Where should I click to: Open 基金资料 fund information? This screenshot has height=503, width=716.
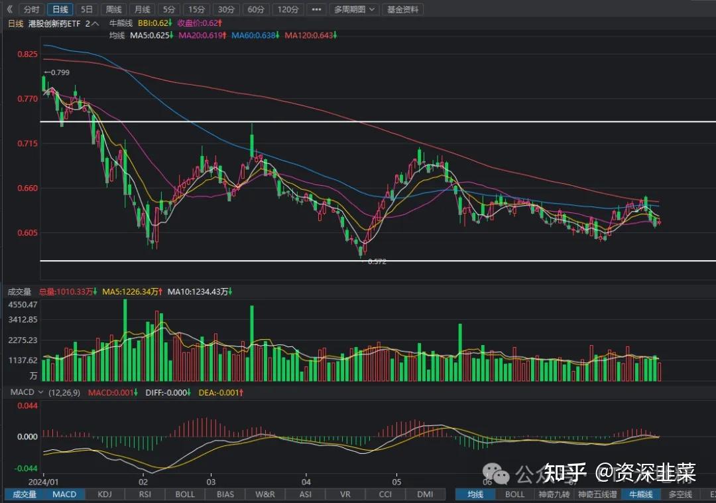coord(403,9)
